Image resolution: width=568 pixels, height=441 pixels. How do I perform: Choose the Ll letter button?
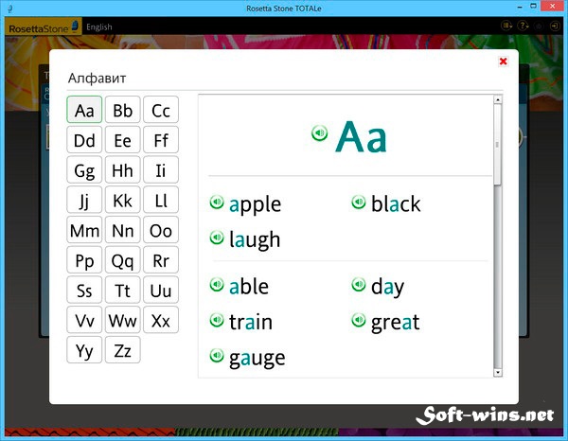pyautogui.click(x=161, y=200)
